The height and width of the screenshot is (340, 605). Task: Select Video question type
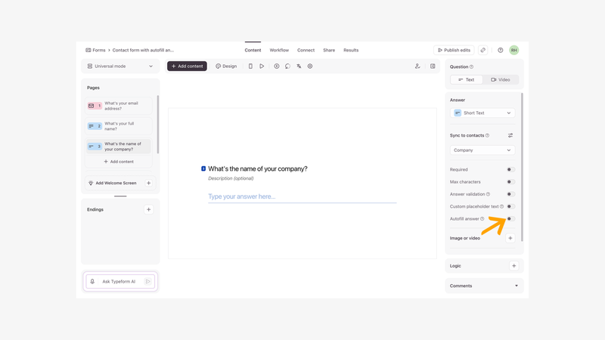(x=501, y=80)
